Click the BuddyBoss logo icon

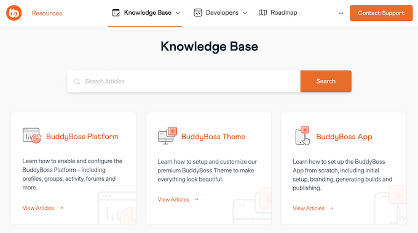[x=14, y=13]
